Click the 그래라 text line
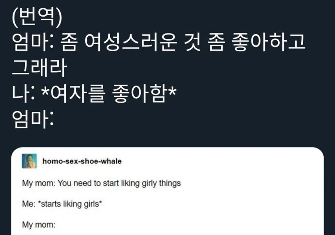Viewport: 335px width, 235px height. click(39, 69)
